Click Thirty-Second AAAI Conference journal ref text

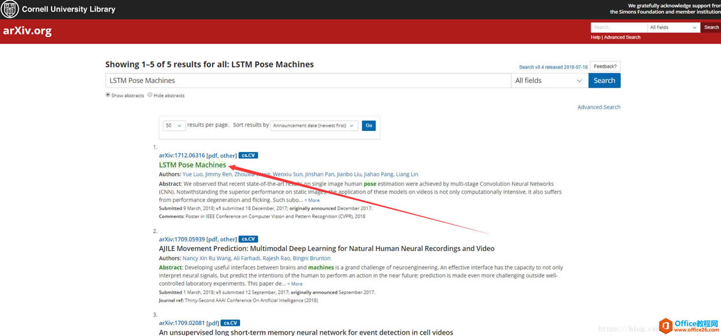coord(252,301)
